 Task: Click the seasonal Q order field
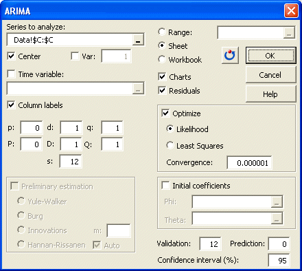pos(112,144)
